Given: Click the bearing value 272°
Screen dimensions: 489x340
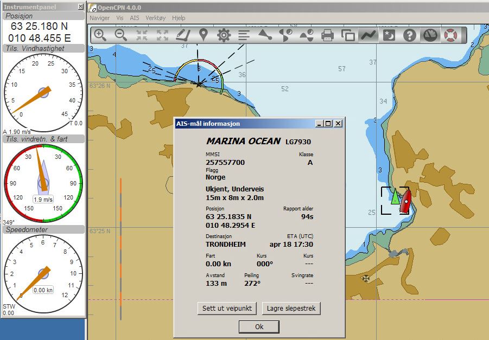Looking at the screenshot, I should [252, 284].
